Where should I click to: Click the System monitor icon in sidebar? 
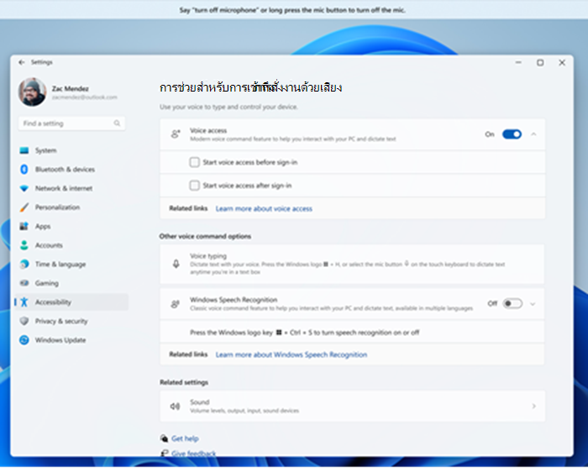pyautogui.click(x=24, y=150)
